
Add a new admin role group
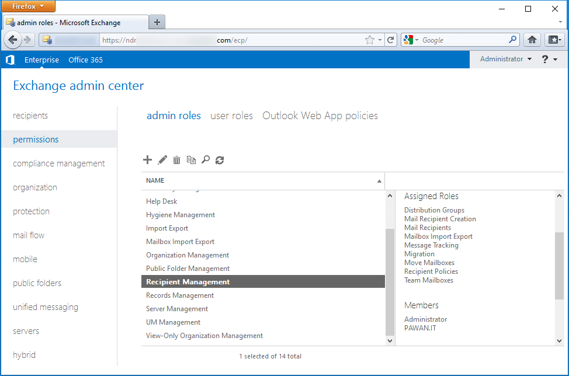(x=147, y=160)
